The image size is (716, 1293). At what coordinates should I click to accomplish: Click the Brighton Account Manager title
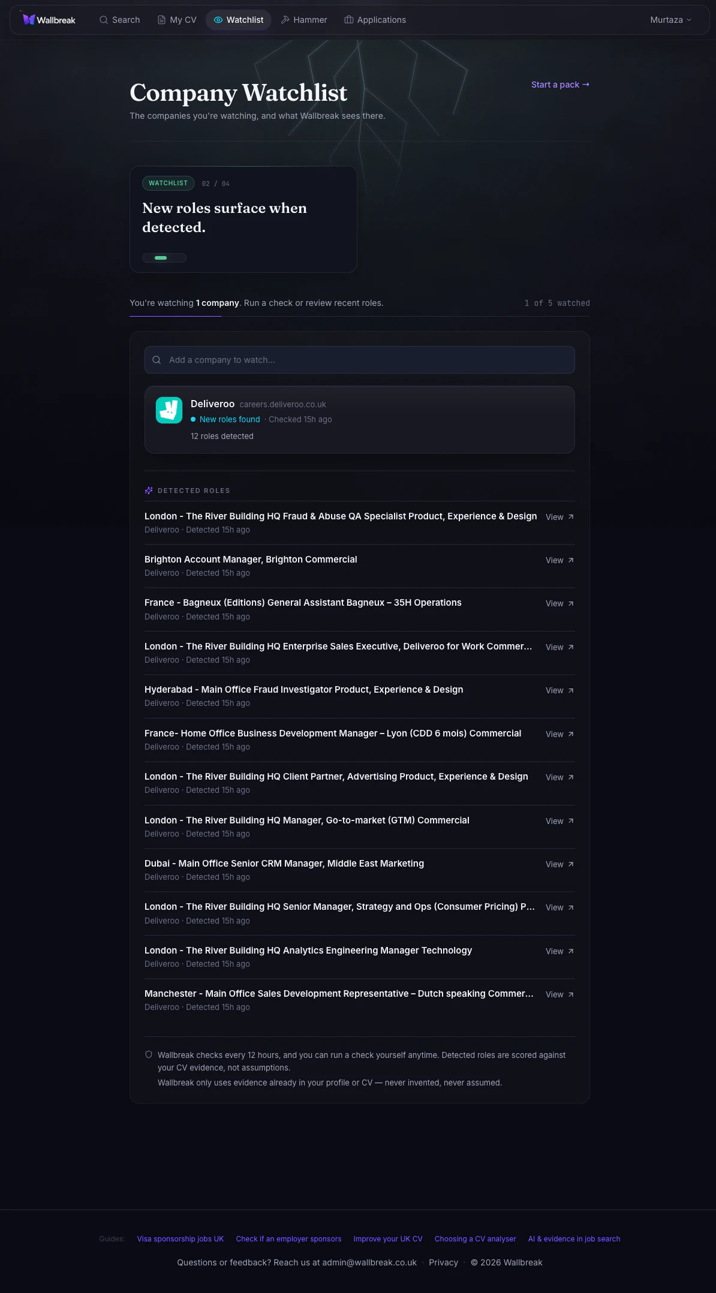tap(251, 559)
